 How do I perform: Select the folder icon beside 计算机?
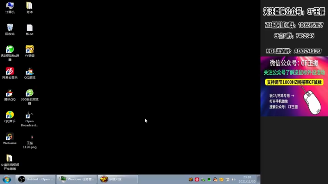coord(30,8)
